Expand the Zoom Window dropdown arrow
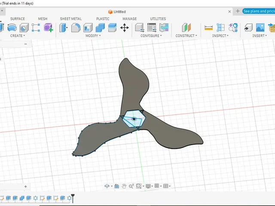Image resolution: width=275 pixels, height=206 pixels. pos(143,186)
